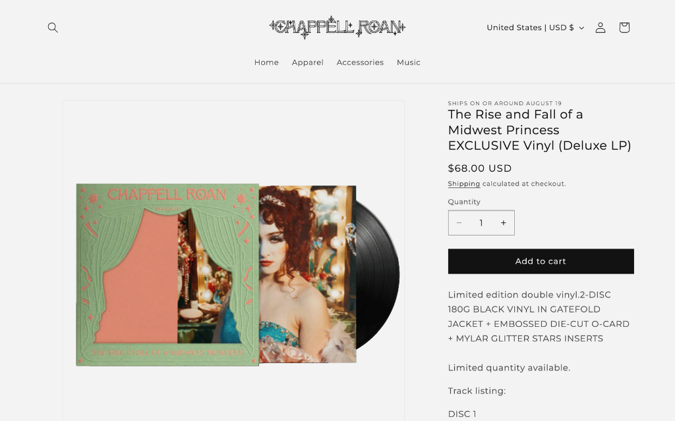Click the product title heading
Screen dimensions: 675x421
point(539,130)
